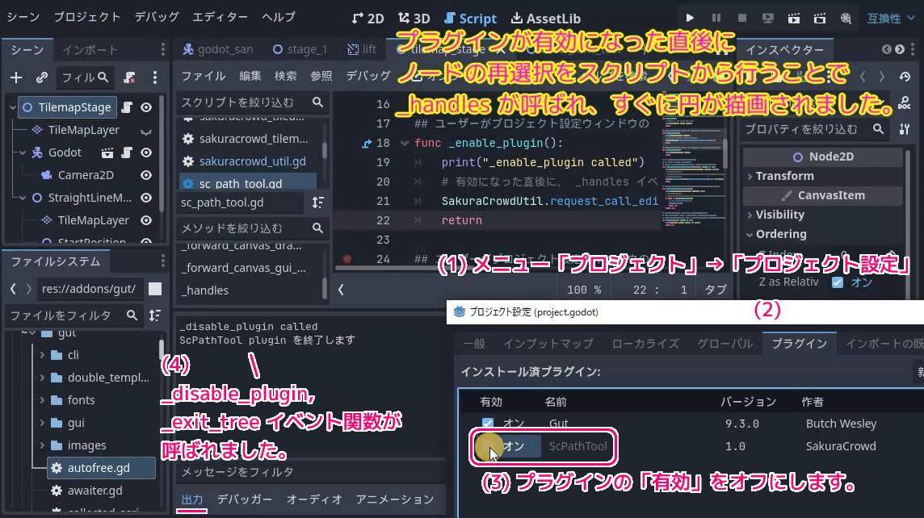Open scene dock extra options menu

pos(155,77)
